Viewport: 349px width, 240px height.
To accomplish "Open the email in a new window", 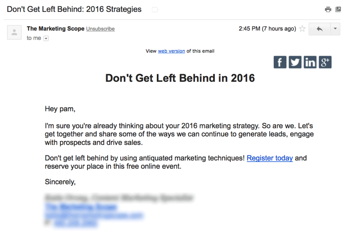I will click(338, 9).
